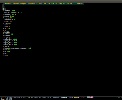Viewport: 122px width, 100px height.
Task: Select the CrosswordLib.h header file
Action: (x=9, y=20)
